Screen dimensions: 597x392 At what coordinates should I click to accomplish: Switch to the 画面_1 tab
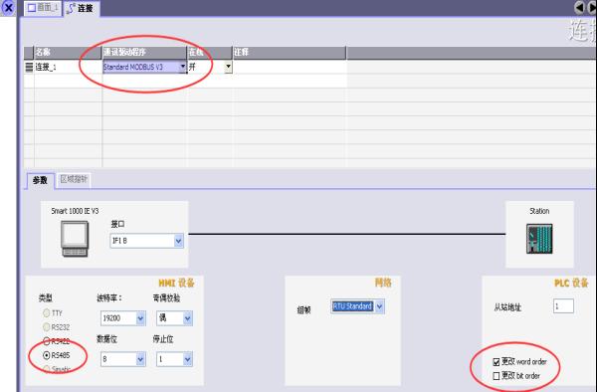click(x=43, y=8)
